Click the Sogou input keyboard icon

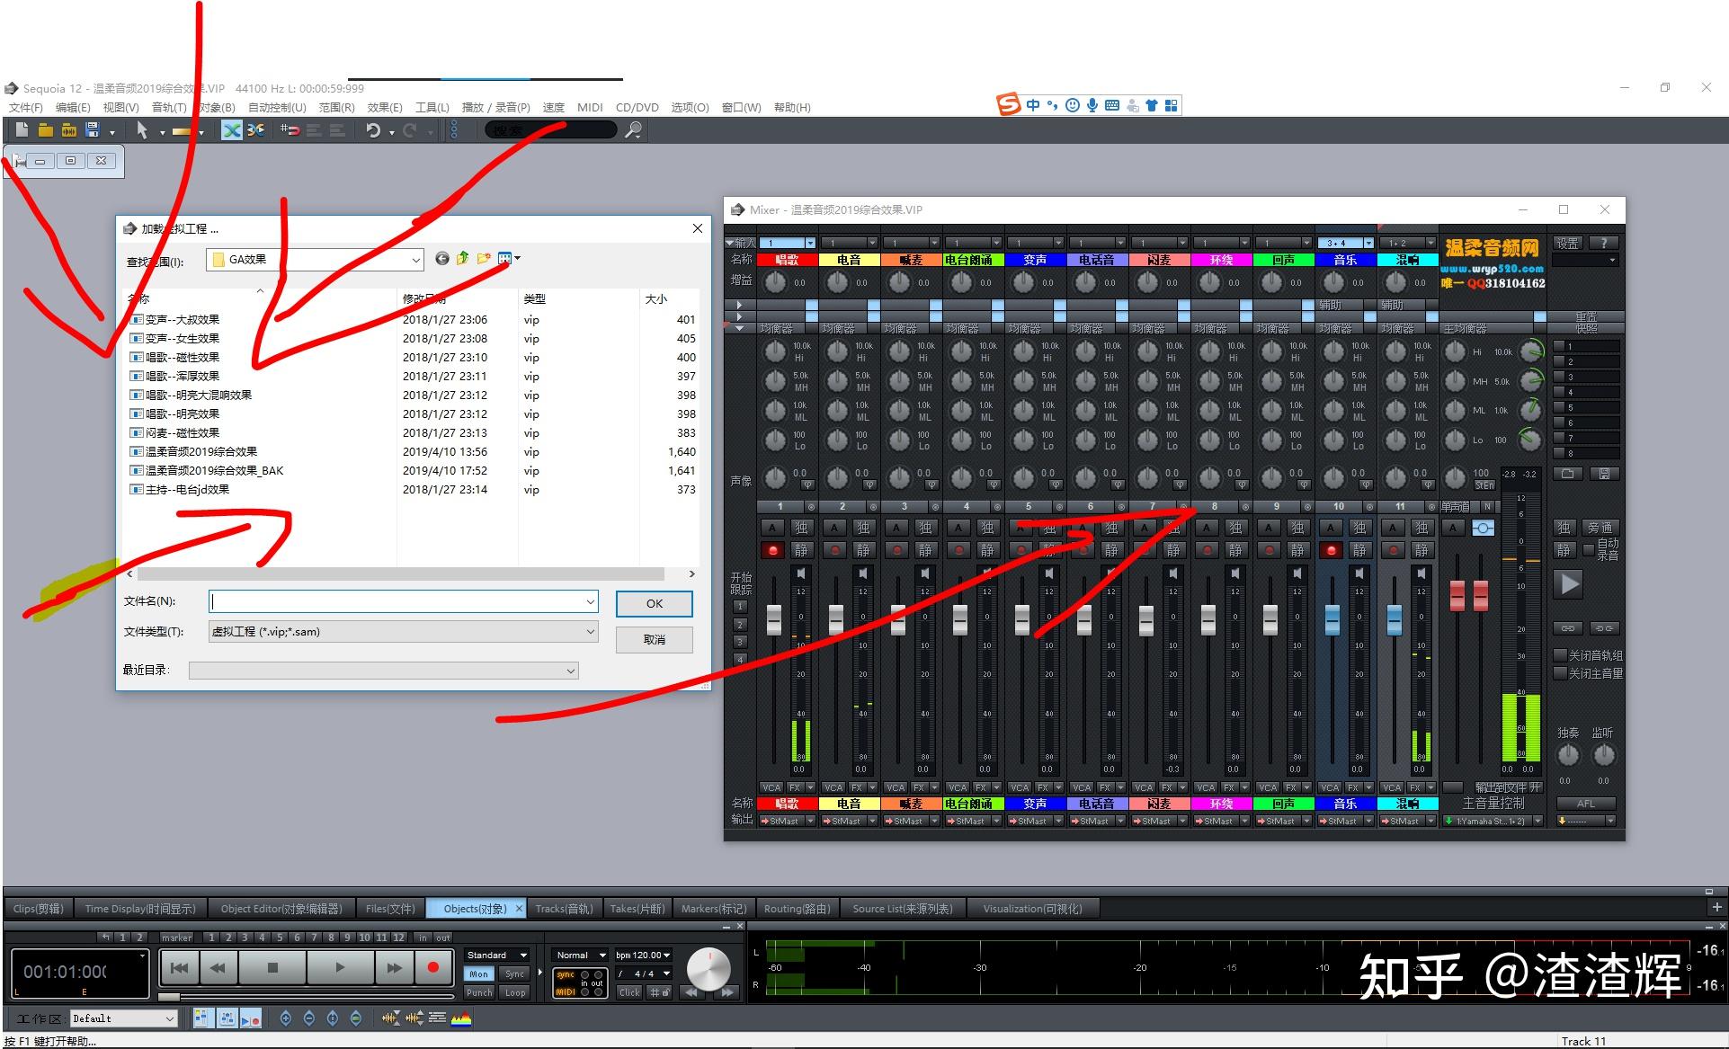pos(1111,105)
